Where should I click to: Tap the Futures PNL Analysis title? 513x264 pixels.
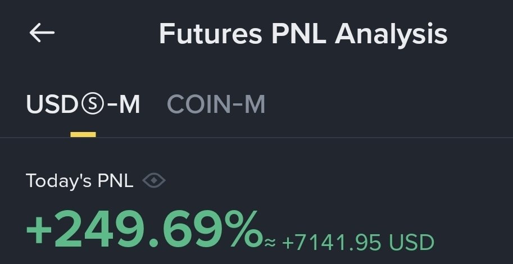pyautogui.click(x=303, y=34)
